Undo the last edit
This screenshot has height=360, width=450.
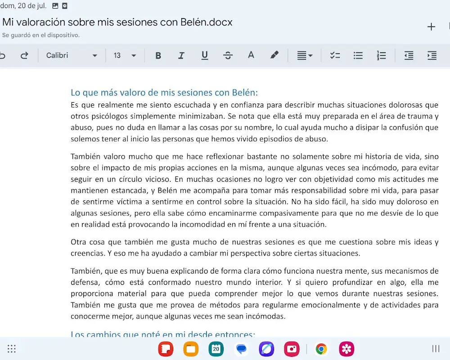pyautogui.click(x=3, y=55)
